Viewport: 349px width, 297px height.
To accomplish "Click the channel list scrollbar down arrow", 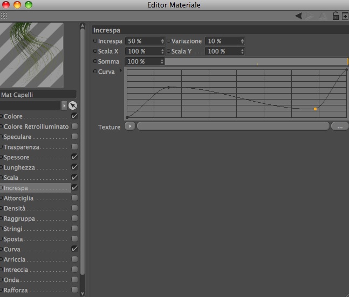I will click(83, 293).
